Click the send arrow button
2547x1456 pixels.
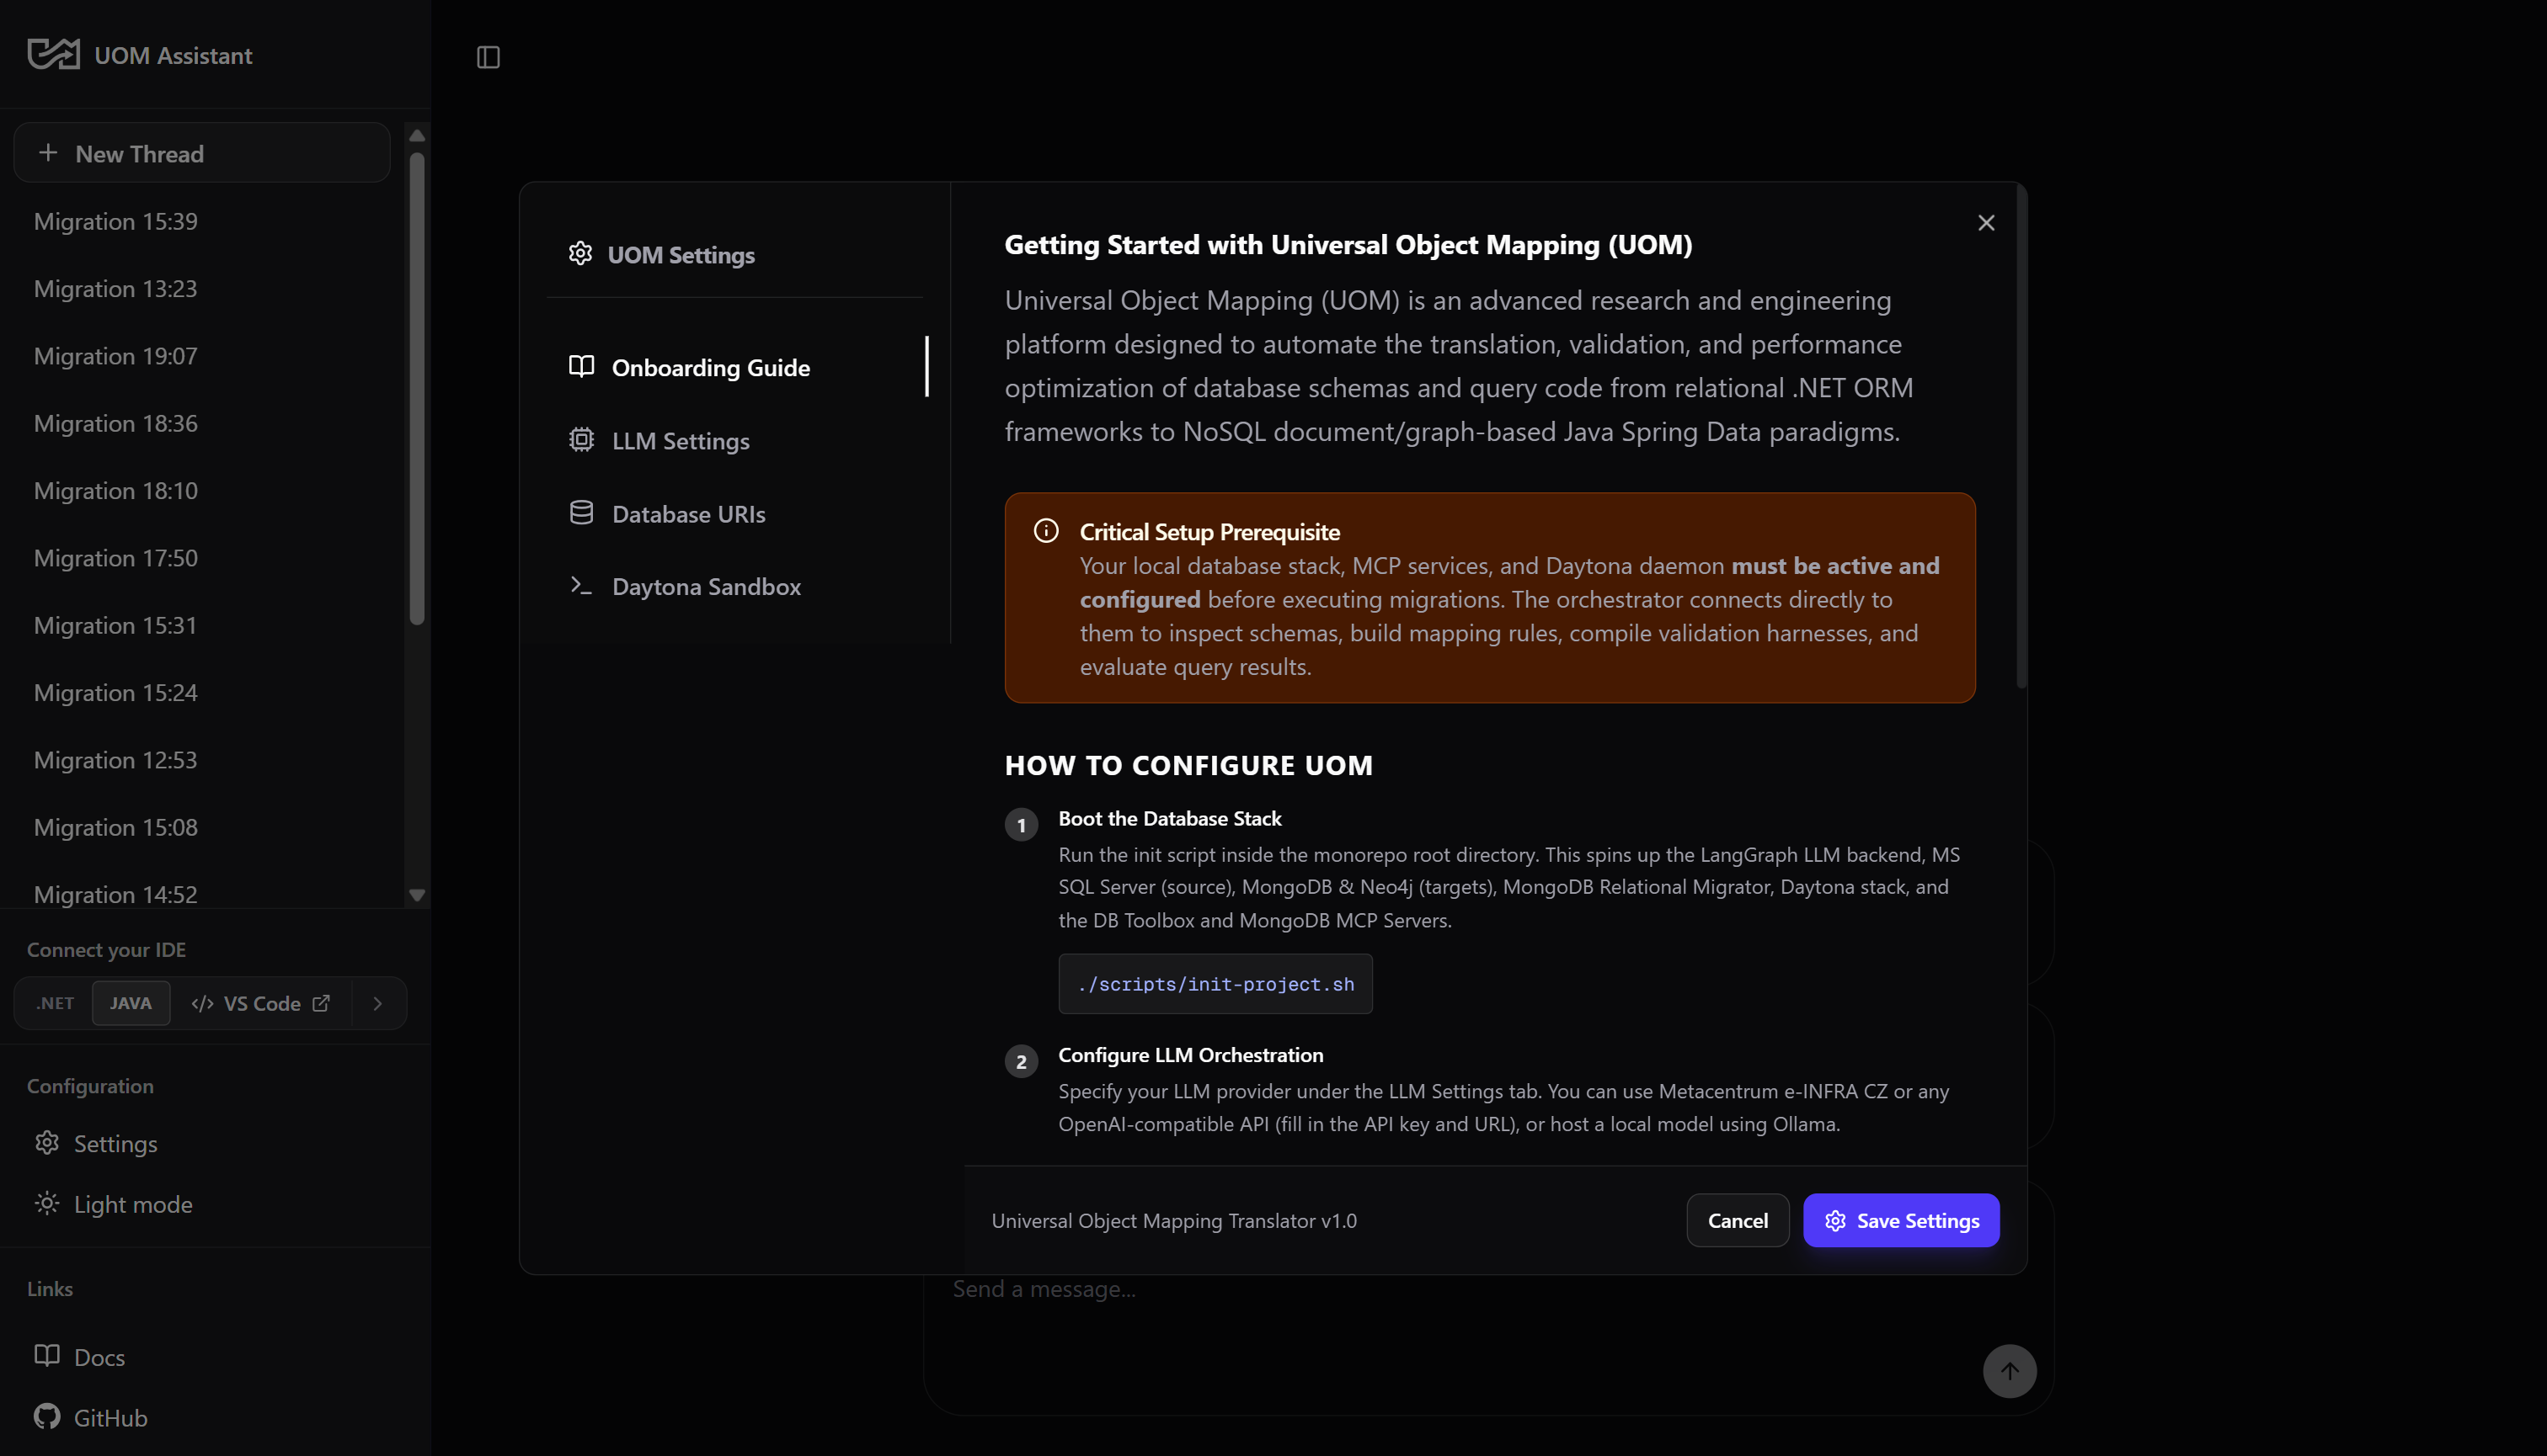click(2010, 1371)
